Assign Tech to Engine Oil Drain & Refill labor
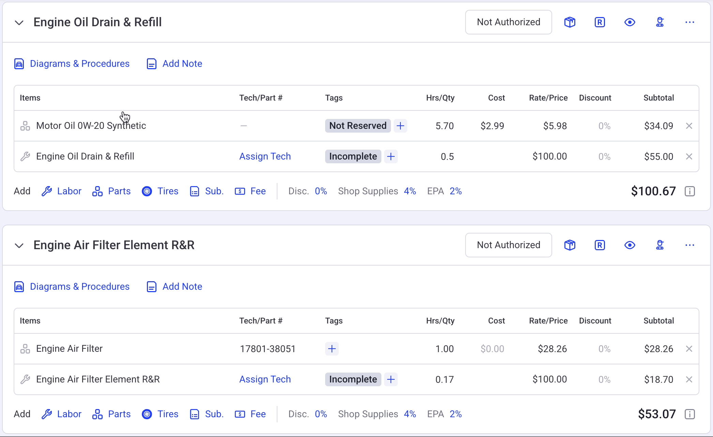 265,156
